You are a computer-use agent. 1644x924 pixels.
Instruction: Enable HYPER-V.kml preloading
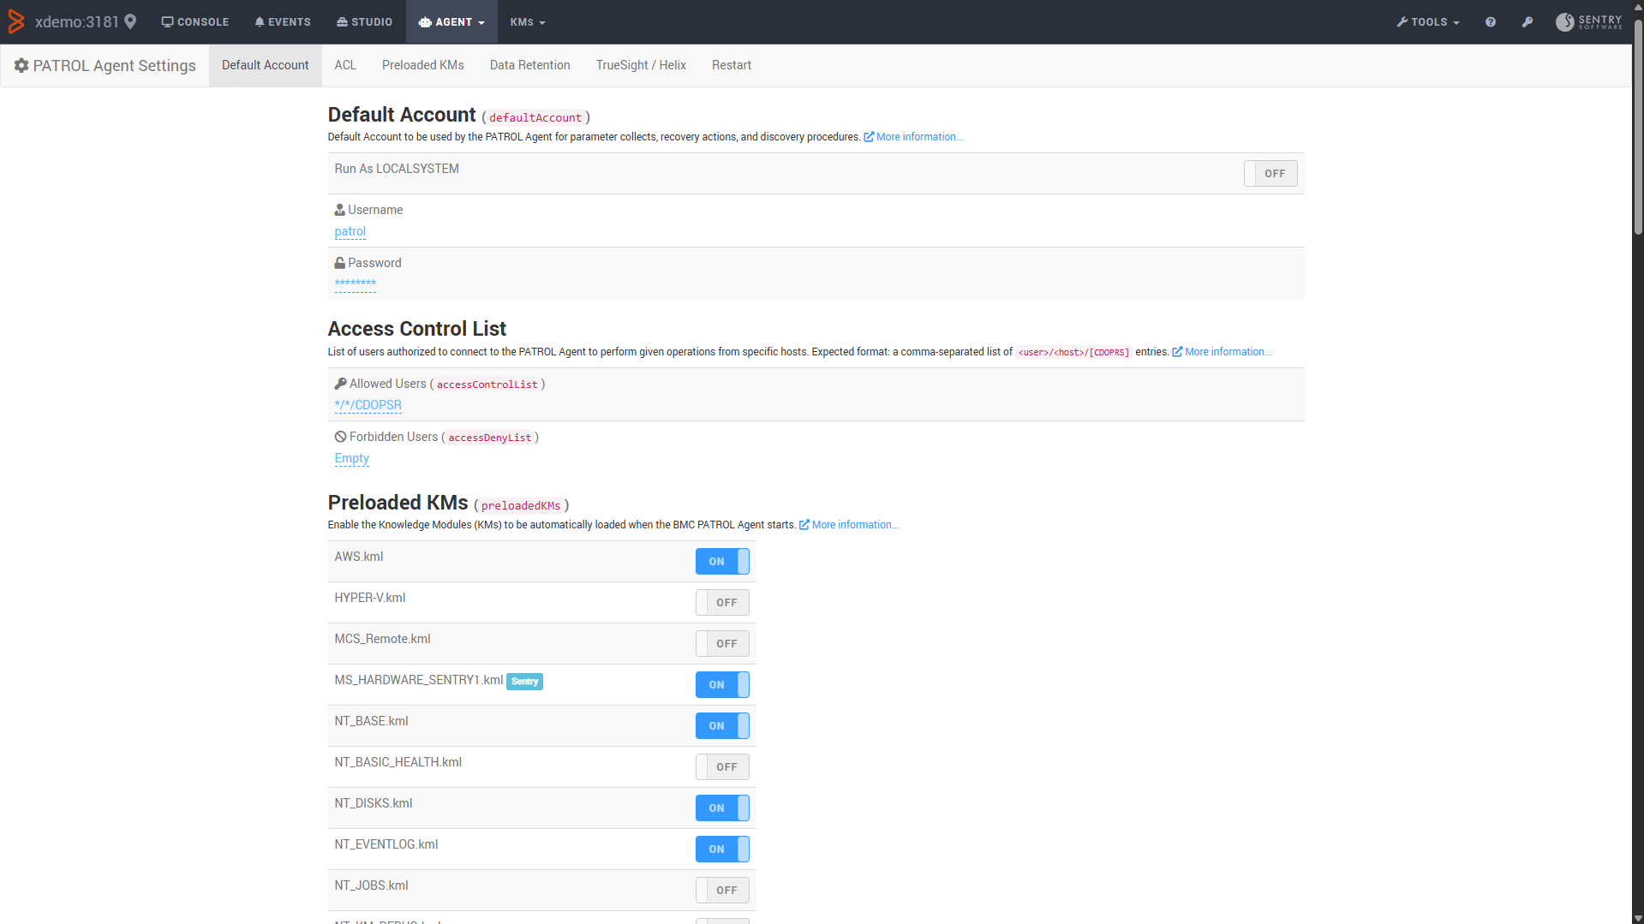[722, 603]
